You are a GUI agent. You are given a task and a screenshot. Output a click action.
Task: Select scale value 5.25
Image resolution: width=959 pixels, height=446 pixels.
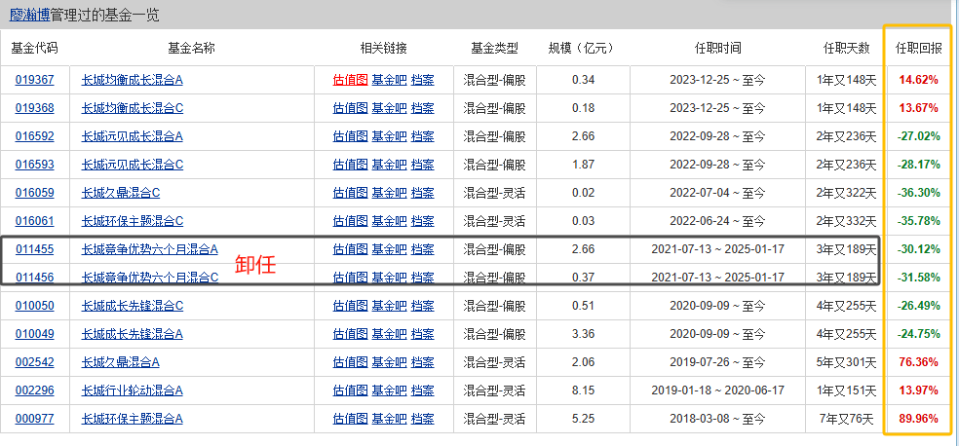(x=584, y=419)
